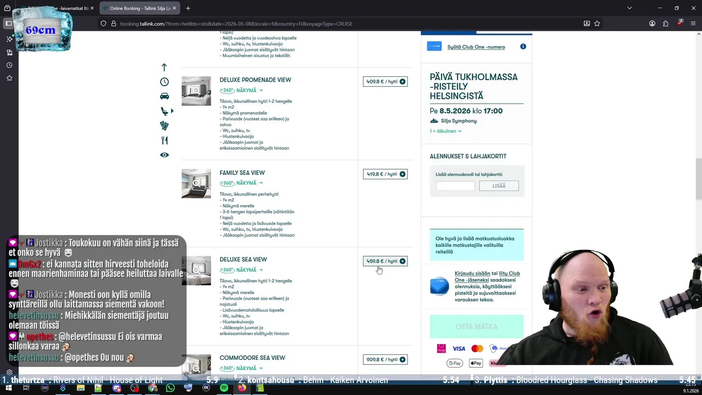Open the Firefox hamburger application menu
Screen dimensions: 702x395
pos(693,24)
